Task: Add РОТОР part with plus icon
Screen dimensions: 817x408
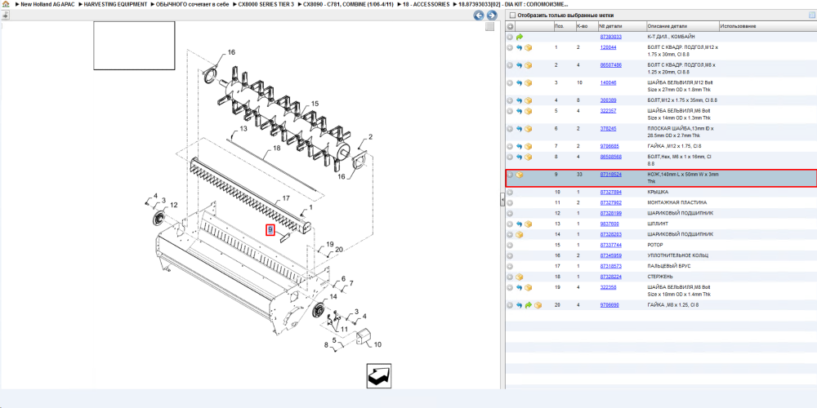Action: tap(510, 245)
